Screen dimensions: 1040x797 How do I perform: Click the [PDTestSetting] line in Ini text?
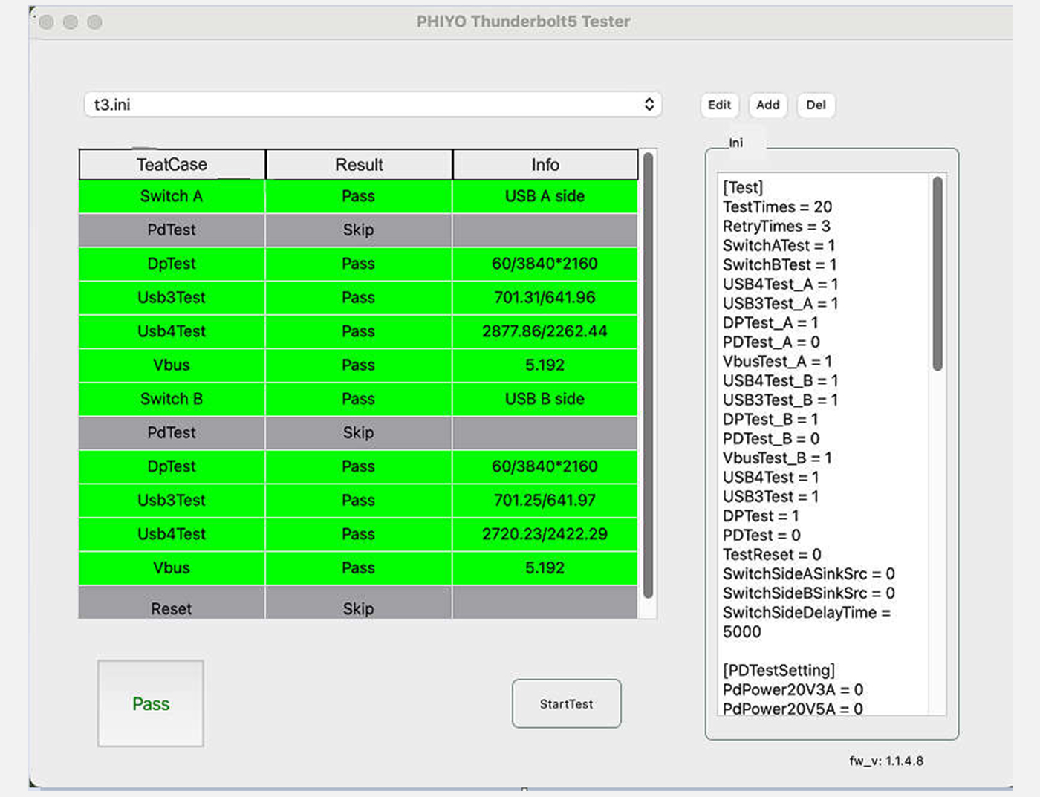click(779, 670)
